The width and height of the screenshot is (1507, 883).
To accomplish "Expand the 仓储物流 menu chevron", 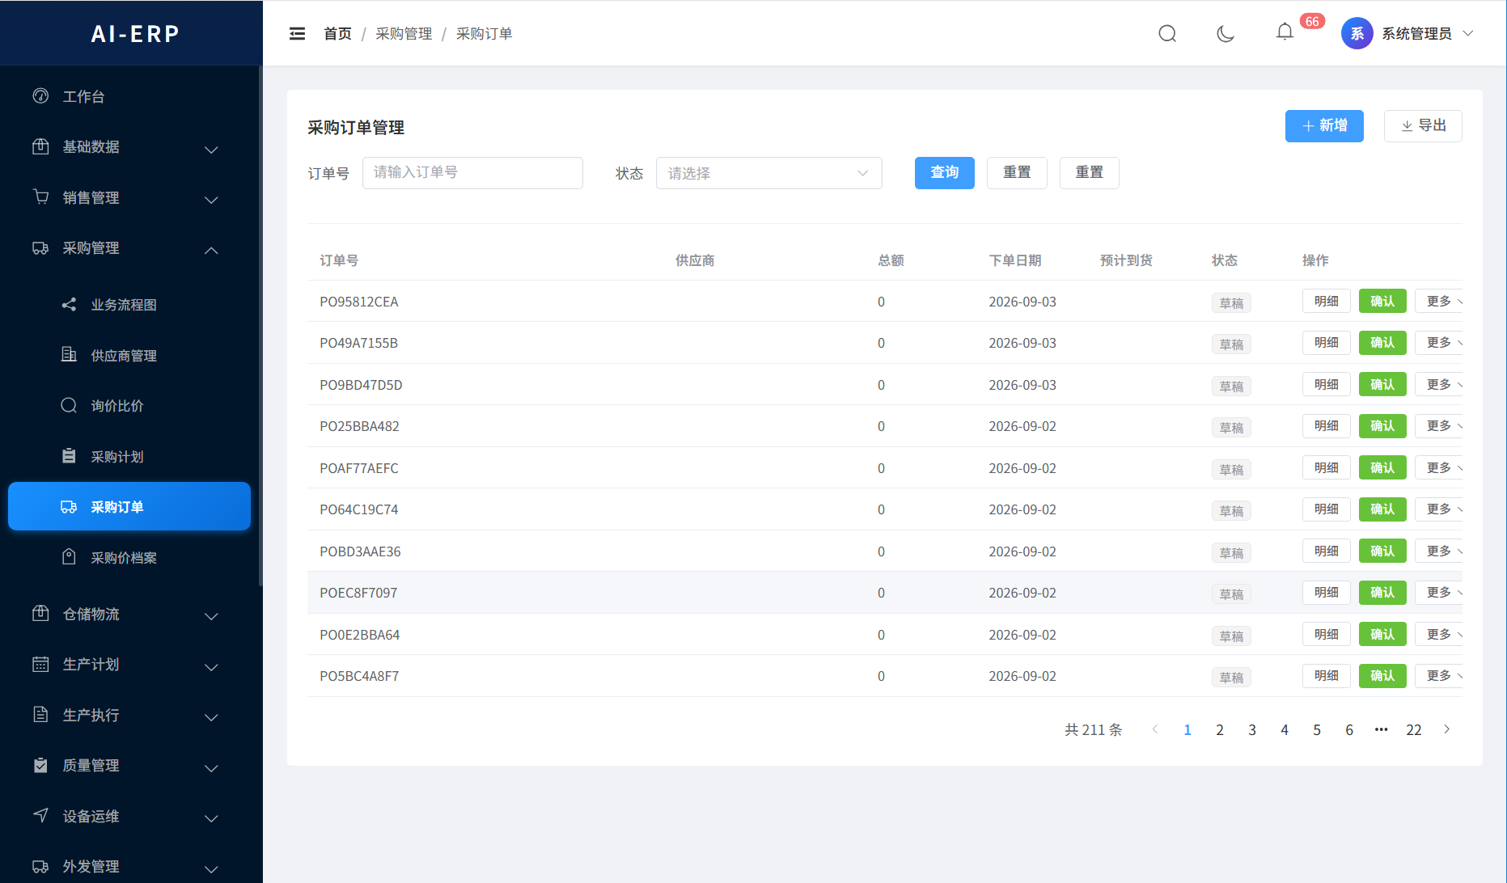I will (x=211, y=616).
